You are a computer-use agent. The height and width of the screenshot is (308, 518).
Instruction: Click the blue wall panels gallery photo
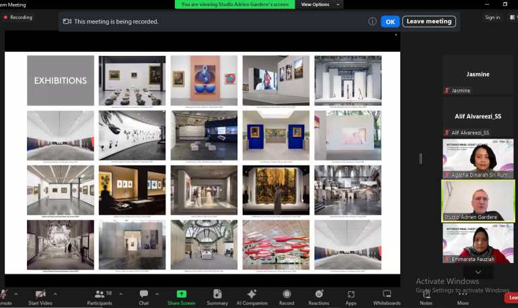tap(276, 135)
